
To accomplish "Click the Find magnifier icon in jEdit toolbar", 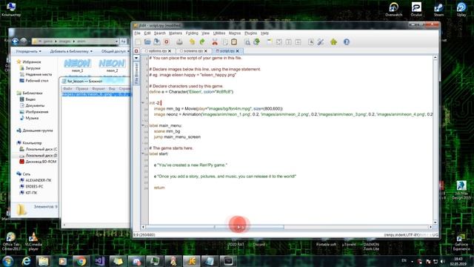I will coord(247,42).
